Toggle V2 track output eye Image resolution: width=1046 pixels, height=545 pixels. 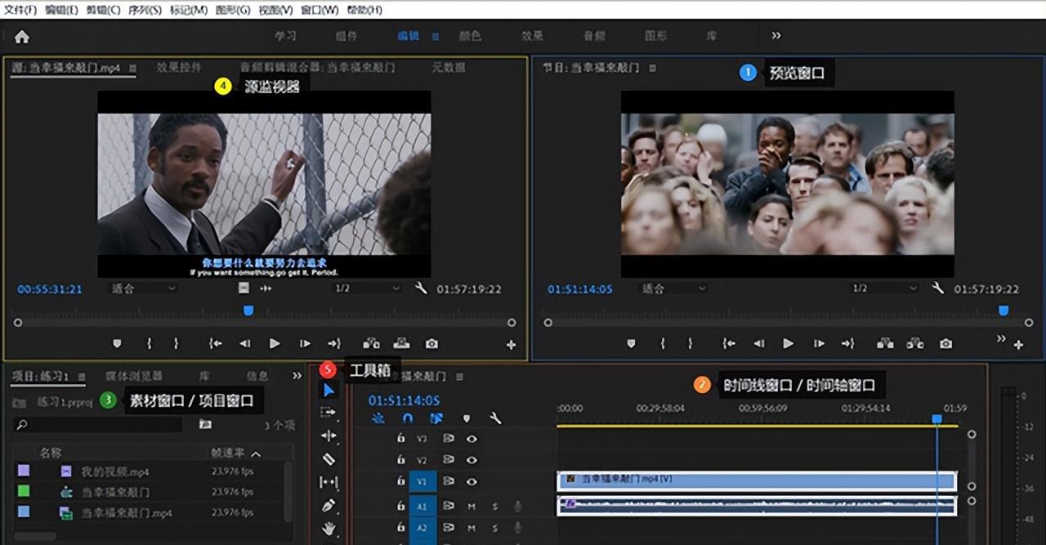(472, 460)
